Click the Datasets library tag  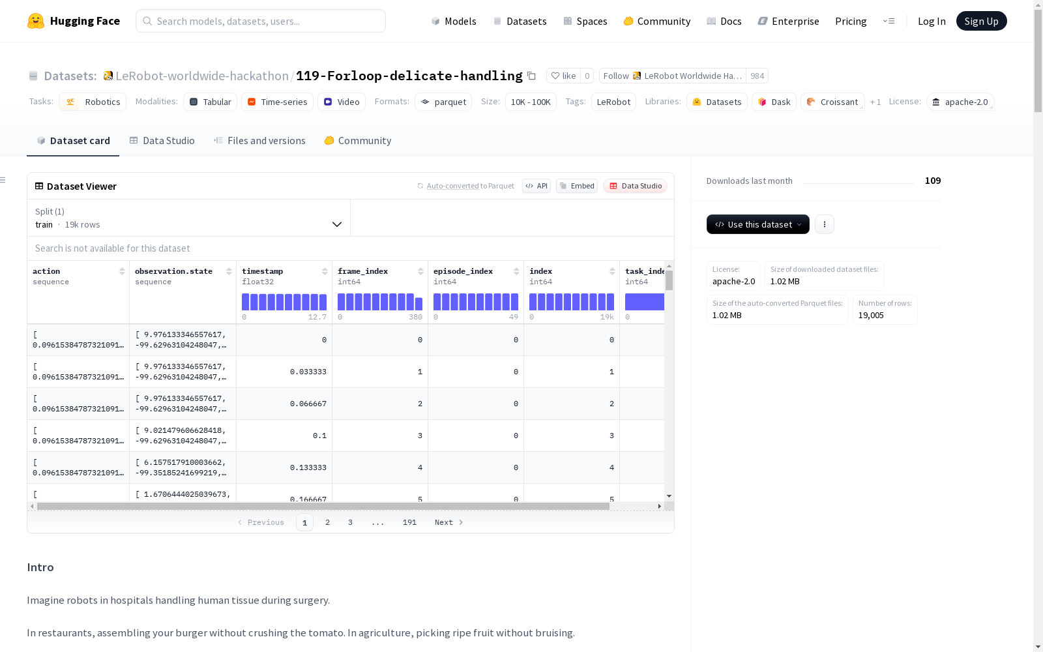pos(717,102)
